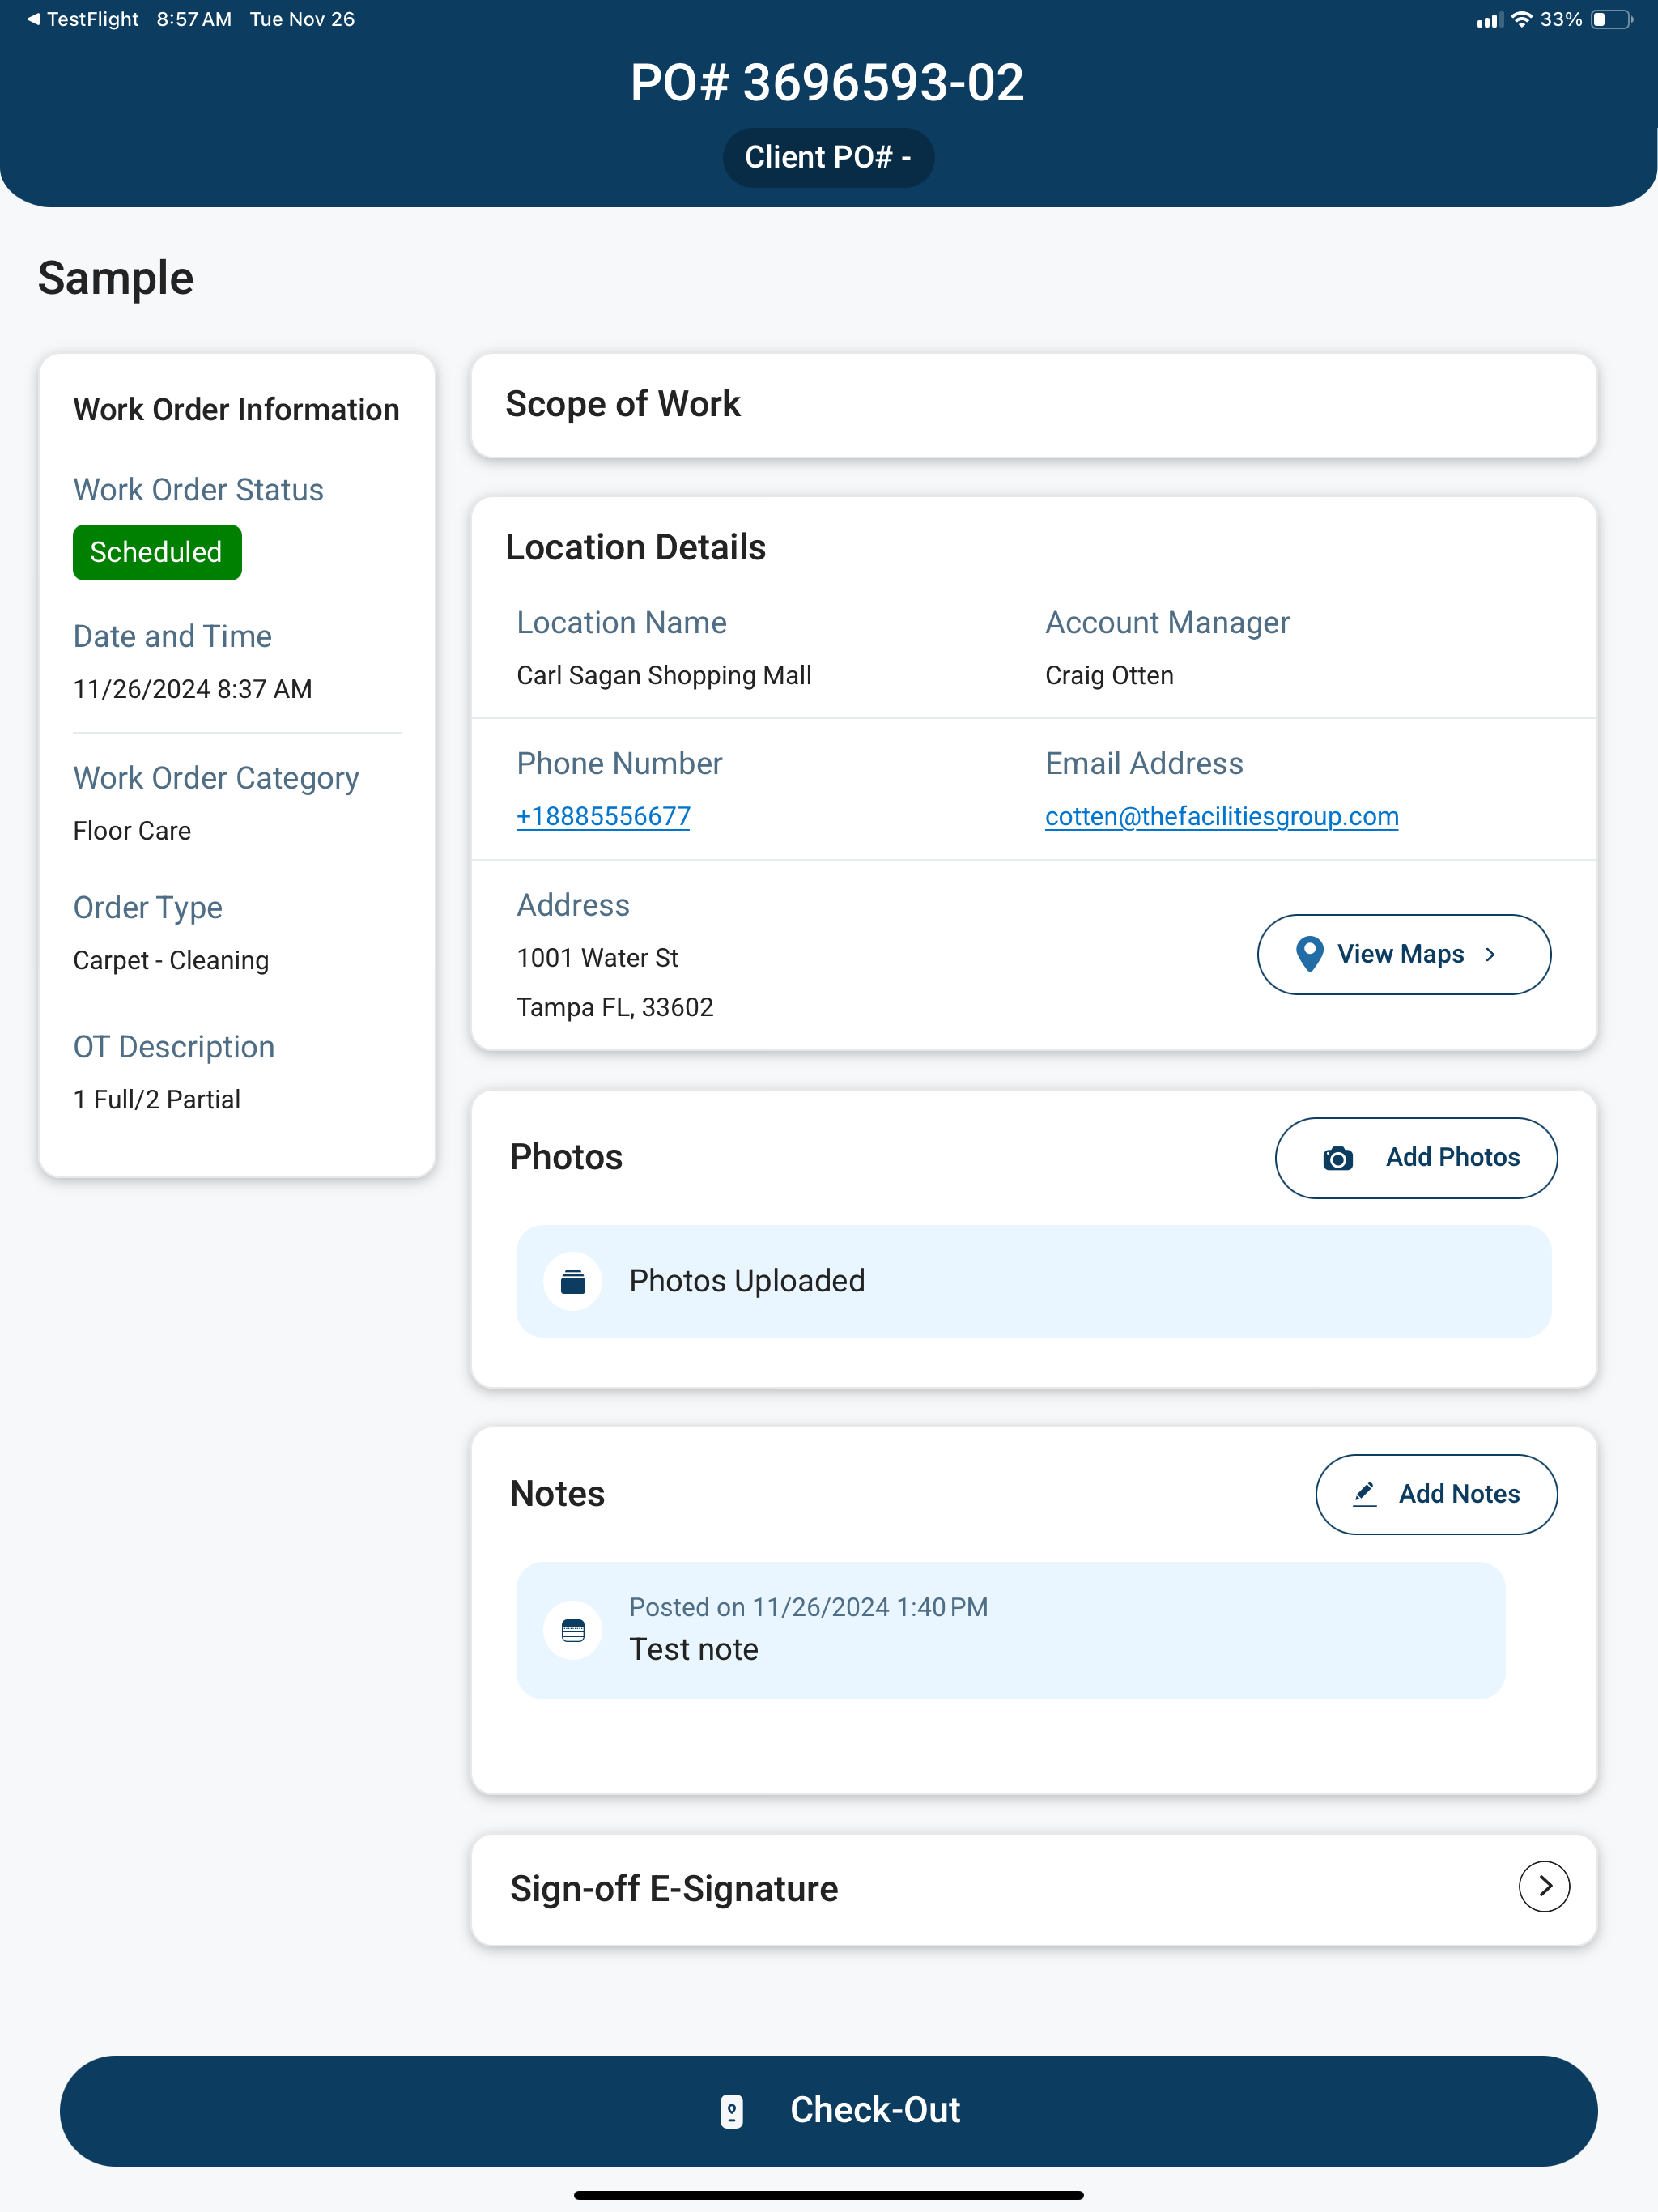Email cotten@thefacilitiesgroup.com
The width and height of the screenshot is (1658, 2212).
point(1221,816)
